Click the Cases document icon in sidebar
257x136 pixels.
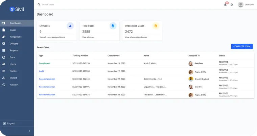4,30
